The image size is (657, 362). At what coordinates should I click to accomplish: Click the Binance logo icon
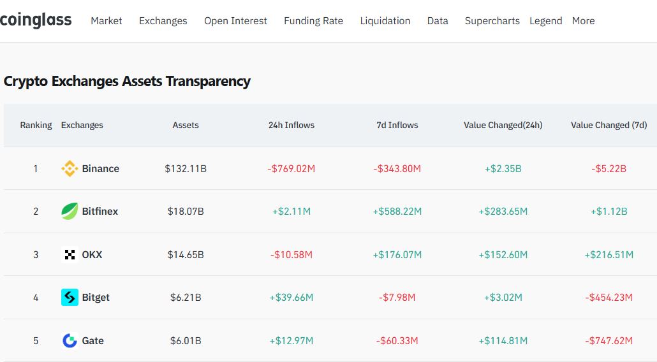[x=70, y=169]
